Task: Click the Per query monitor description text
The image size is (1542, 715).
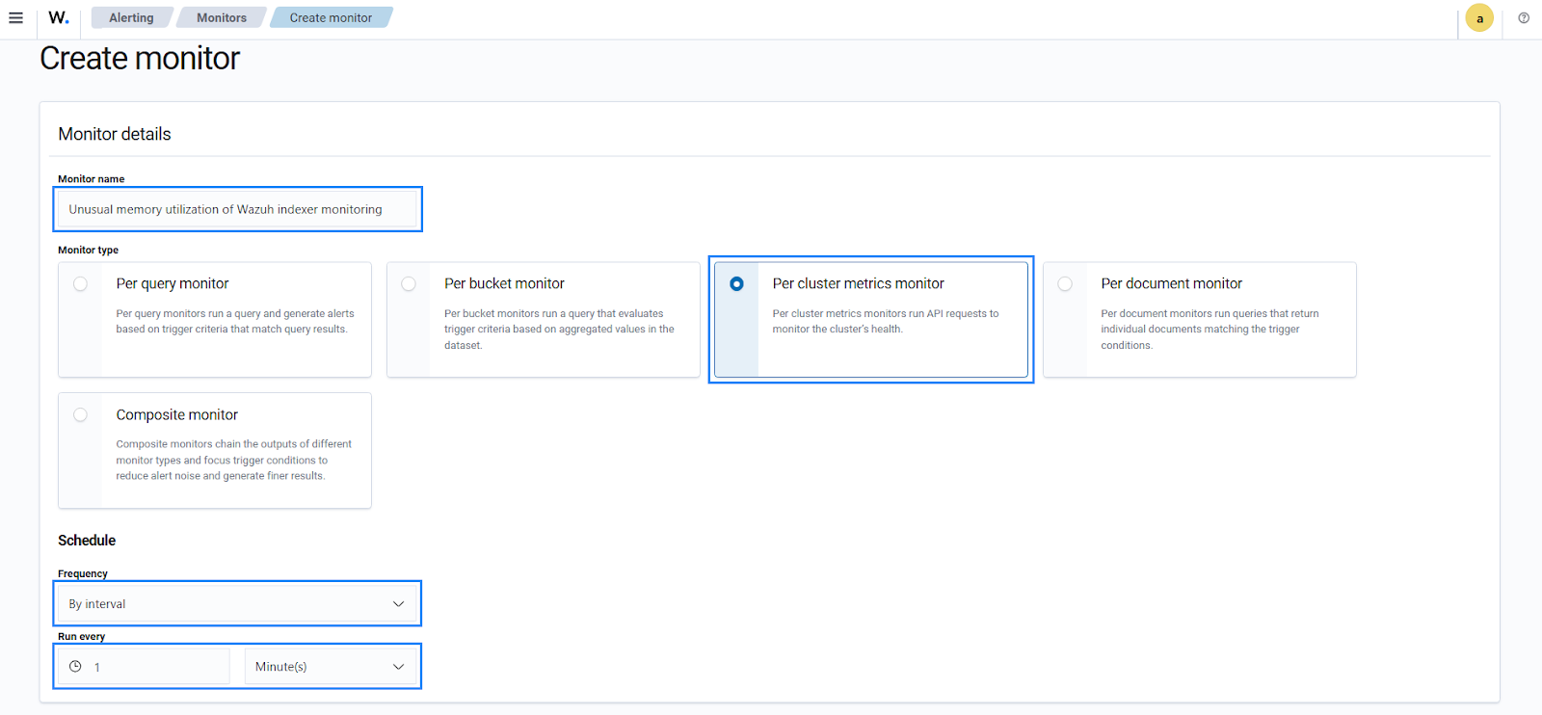Action: tap(235, 321)
